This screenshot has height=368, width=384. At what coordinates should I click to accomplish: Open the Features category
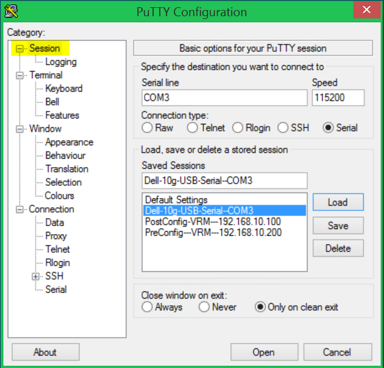coord(62,115)
